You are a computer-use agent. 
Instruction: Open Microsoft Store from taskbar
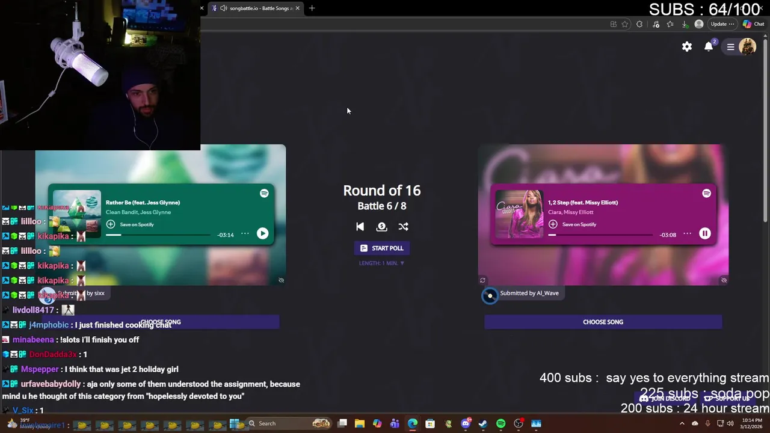(x=430, y=423)
